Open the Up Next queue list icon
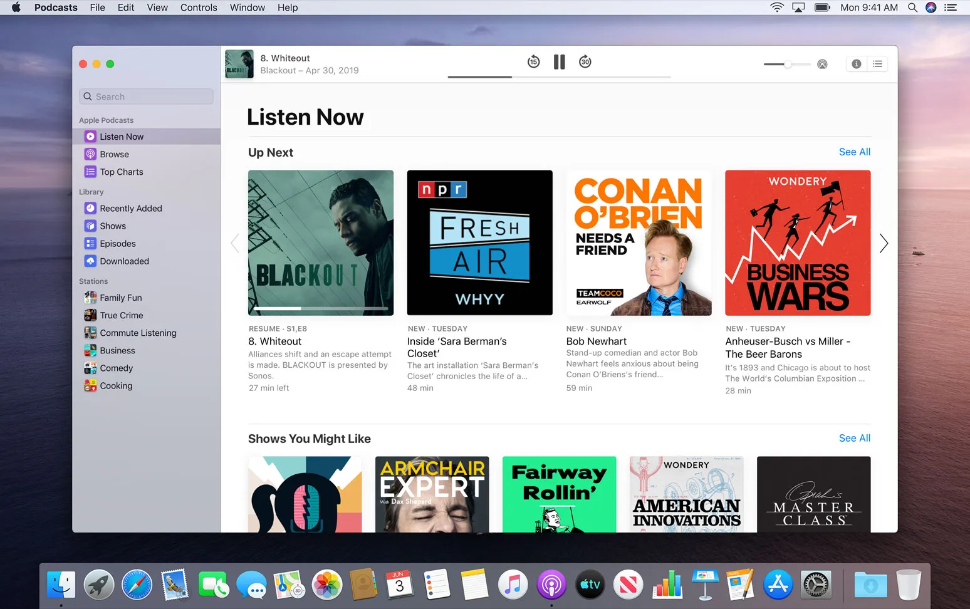The width and height of the screenshot is (970, 609). (x=877, y=64)
